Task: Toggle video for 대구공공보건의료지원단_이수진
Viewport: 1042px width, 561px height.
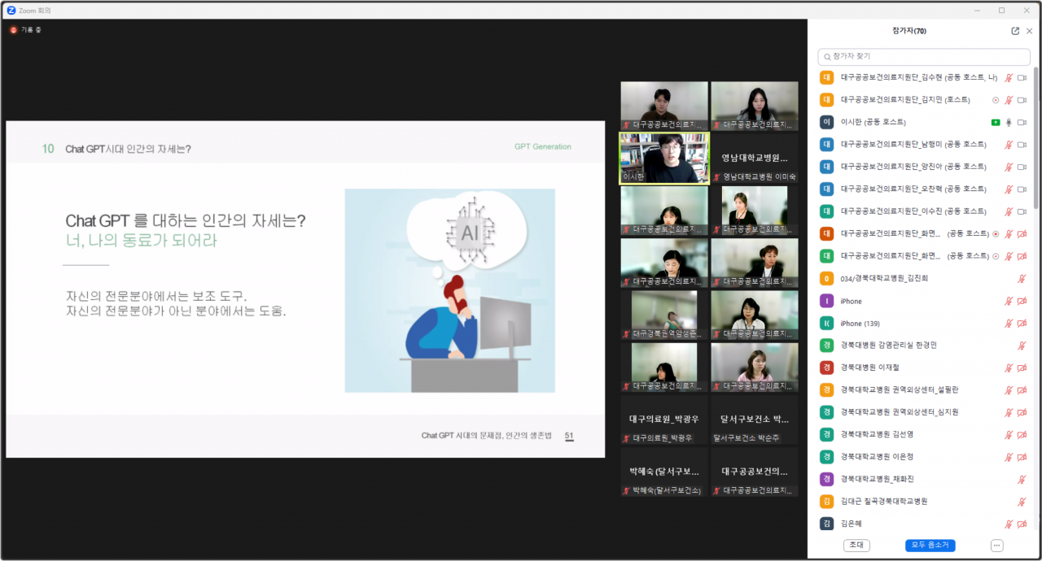Action: tap(1022, 211)
